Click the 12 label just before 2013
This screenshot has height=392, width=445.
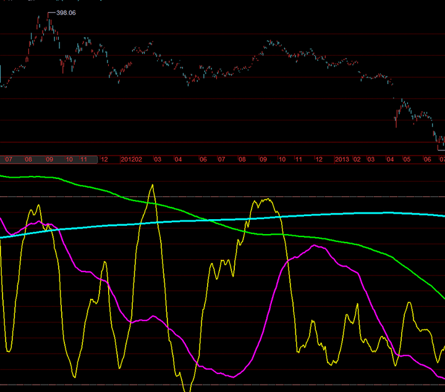pyautogui.click(x=319, y=159)
